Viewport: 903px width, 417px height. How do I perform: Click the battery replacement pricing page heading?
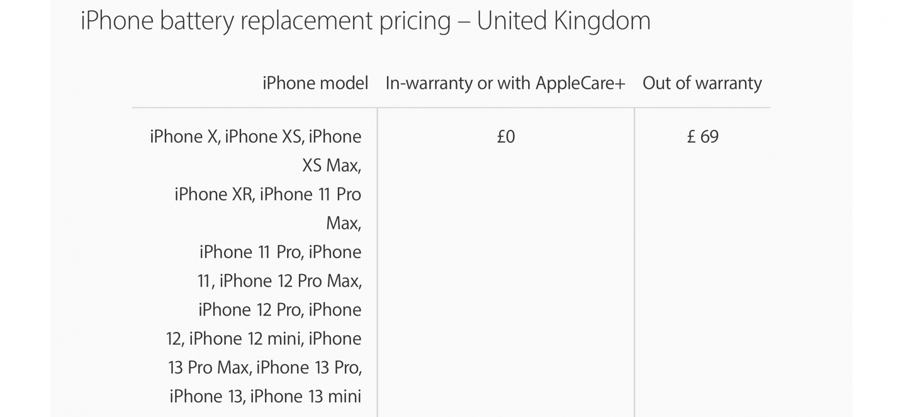click(x=365, y=21)
